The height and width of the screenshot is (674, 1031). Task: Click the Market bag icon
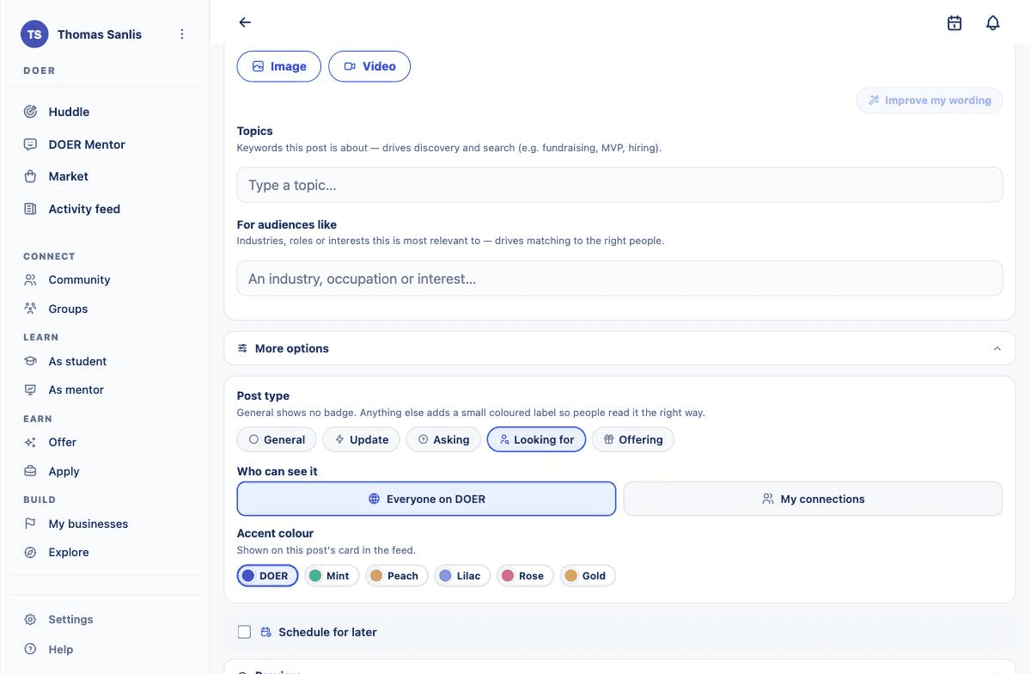coord(31,176)
